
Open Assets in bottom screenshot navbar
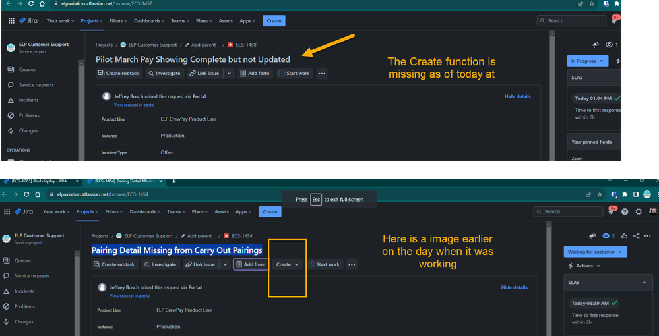pos(222,211)
